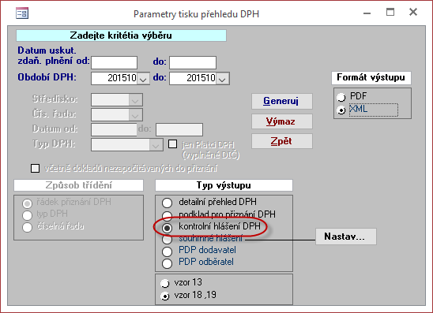Expand the Středisko dropdown

135,100
